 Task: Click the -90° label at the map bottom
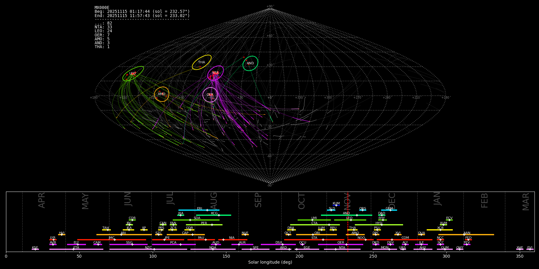click(x=270, y=186)
